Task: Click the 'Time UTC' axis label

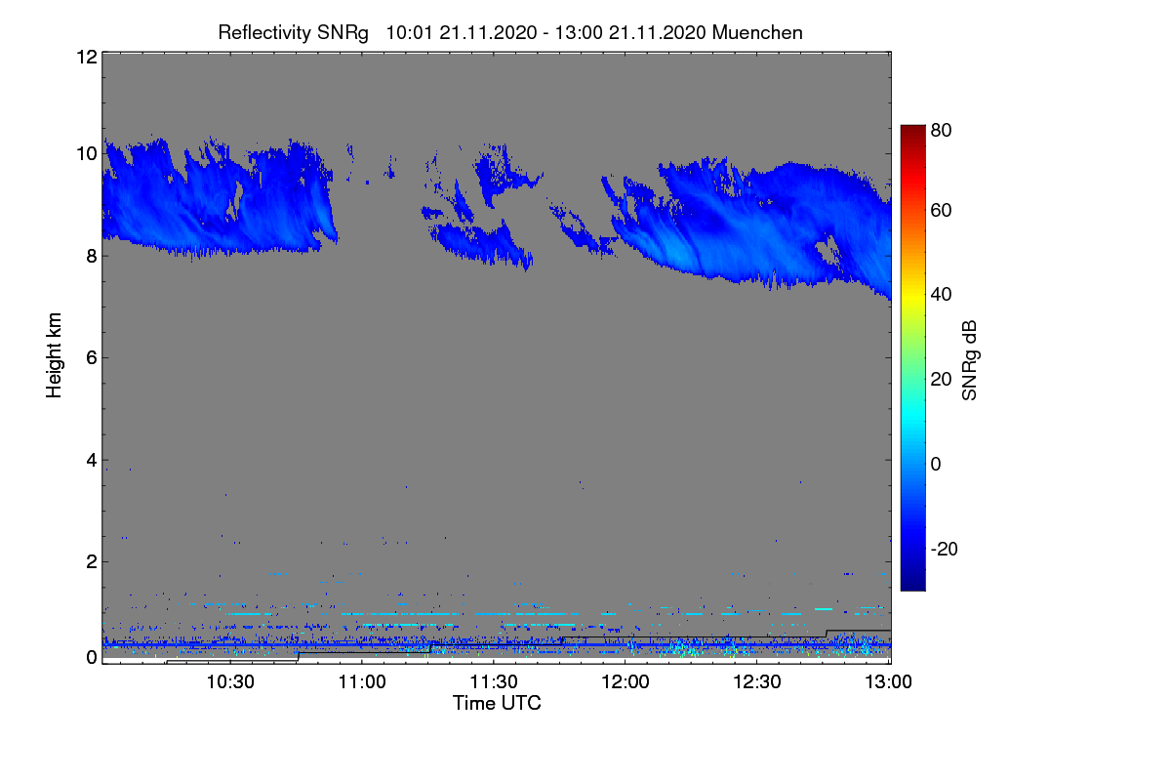Action: tap(497, 703)
